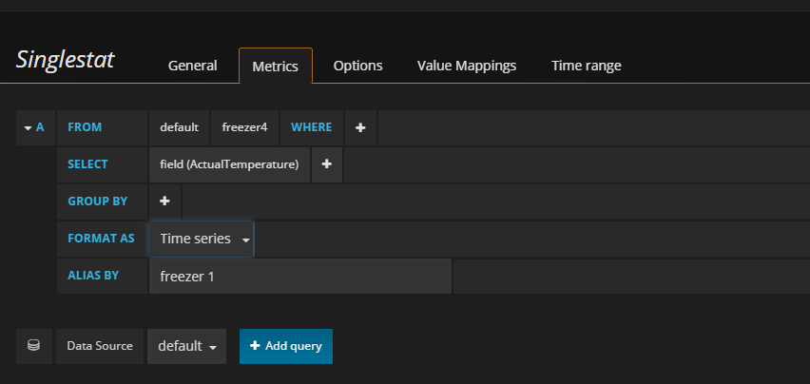The image size is (810, 384).
Task: Open the Options tab
Action: pyautogui.click(x=357, y=66)
